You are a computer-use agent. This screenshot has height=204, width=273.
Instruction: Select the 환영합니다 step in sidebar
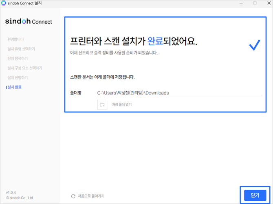[15, 39]
